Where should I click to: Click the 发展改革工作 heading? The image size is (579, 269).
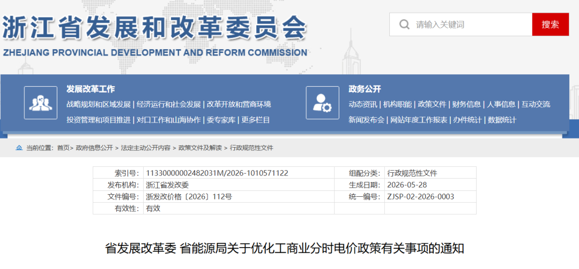click(x=91, y=89)
